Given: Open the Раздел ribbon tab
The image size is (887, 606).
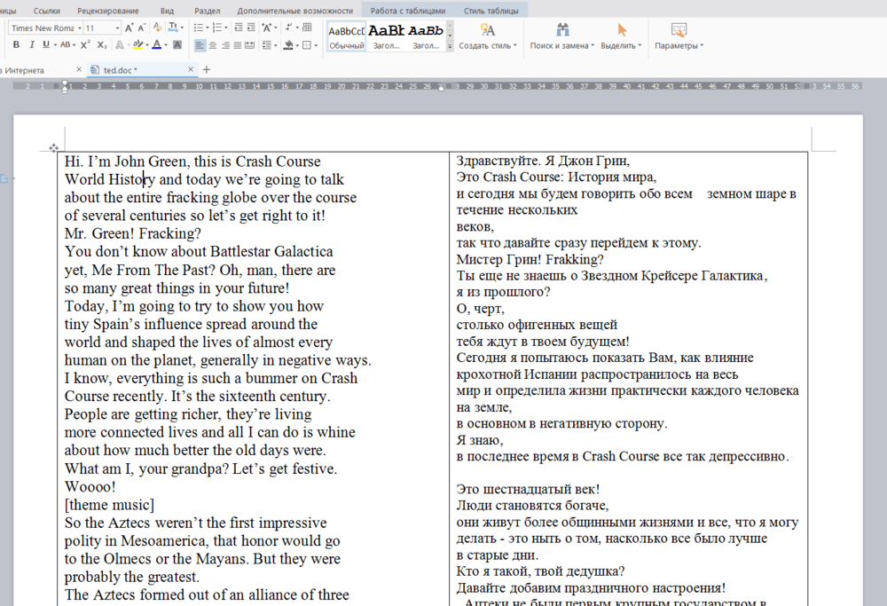Looking at the screenshot, I should click(207, 11).
